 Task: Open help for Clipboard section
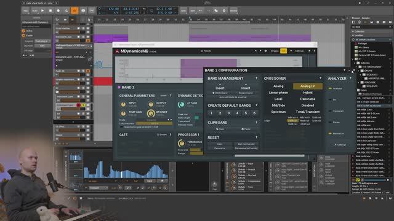coord(257,123)
